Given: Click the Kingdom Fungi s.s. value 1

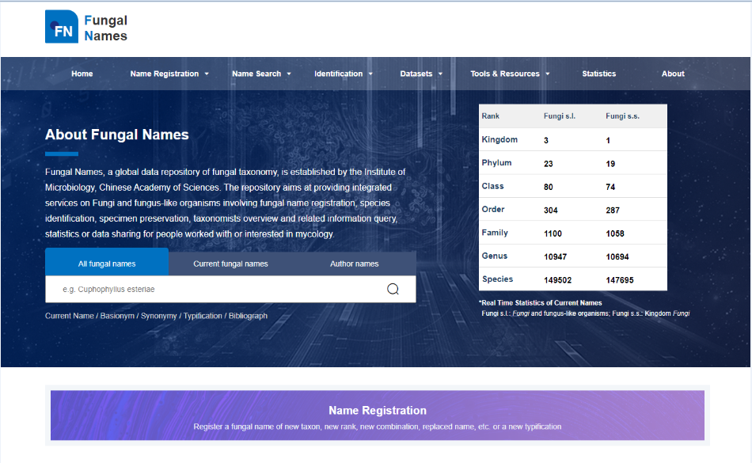Looking at the screenshot, I should tap(608, 140).
